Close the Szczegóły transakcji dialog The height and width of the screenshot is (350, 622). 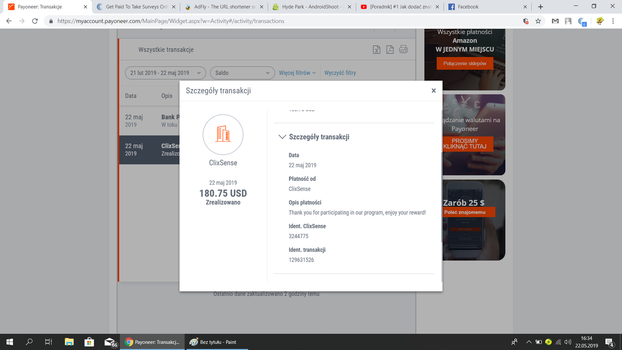coord(433,90)
